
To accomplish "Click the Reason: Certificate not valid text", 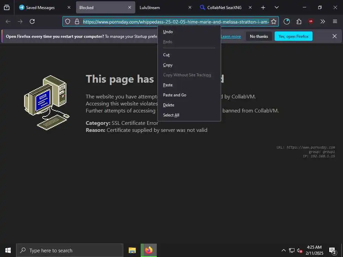I will tap(147, 130).
